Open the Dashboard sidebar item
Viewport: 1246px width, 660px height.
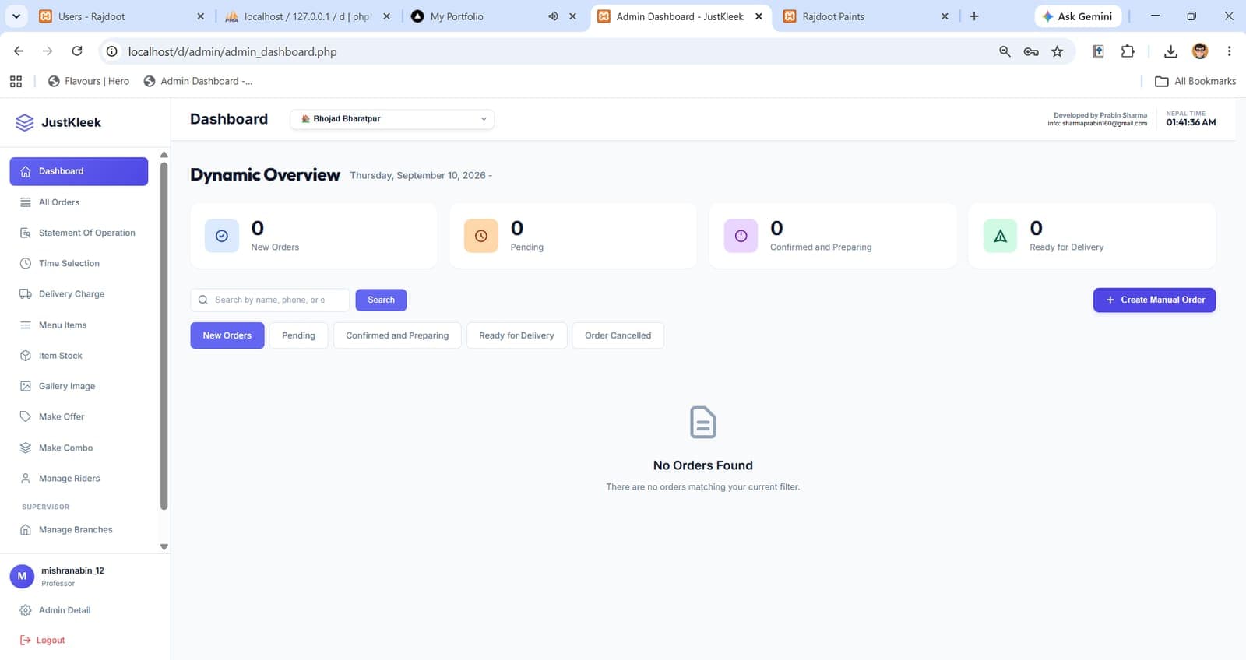tap(79, 171)
